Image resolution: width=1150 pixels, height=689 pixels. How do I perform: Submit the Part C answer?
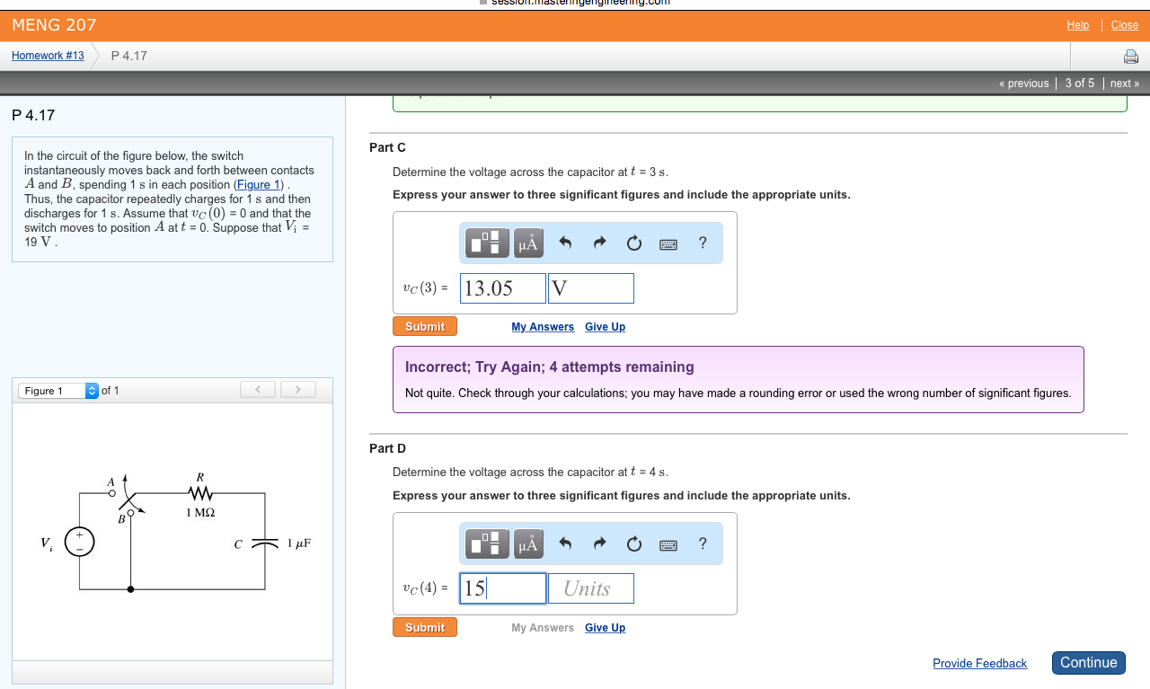click(425, 326)
